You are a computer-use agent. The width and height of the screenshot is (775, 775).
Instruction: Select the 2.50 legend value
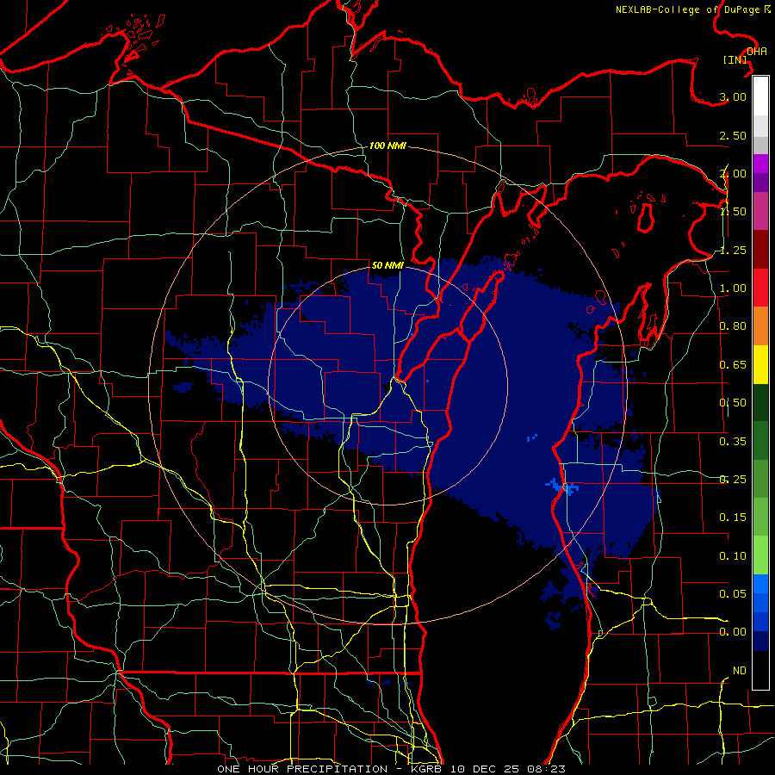coord(733,135)
